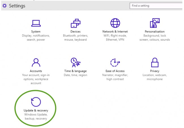Click the Settings gear icon in title
The height and width of the screenshot is (128, 184).
[x=4, y=6]
